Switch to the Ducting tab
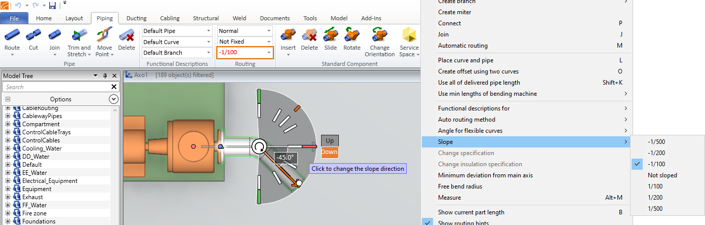This screenshot has width=705, height=225. tap(136, 18)
